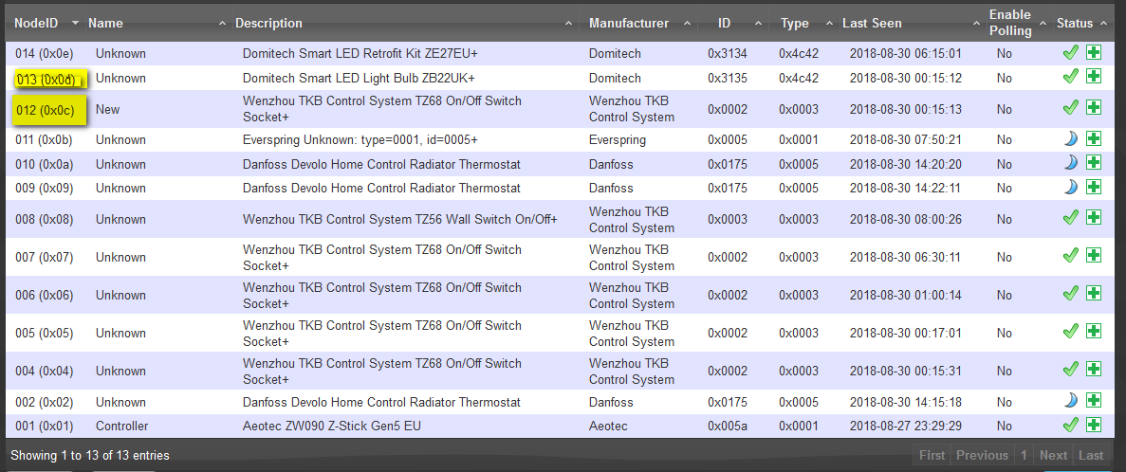Click last seen '2018-08-30 14:22:11' cell
The width and height of the screenshot is (1126, 472).
coord(905,188)
